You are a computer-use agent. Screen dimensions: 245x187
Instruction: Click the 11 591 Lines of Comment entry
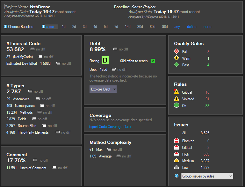pos(26,168)
